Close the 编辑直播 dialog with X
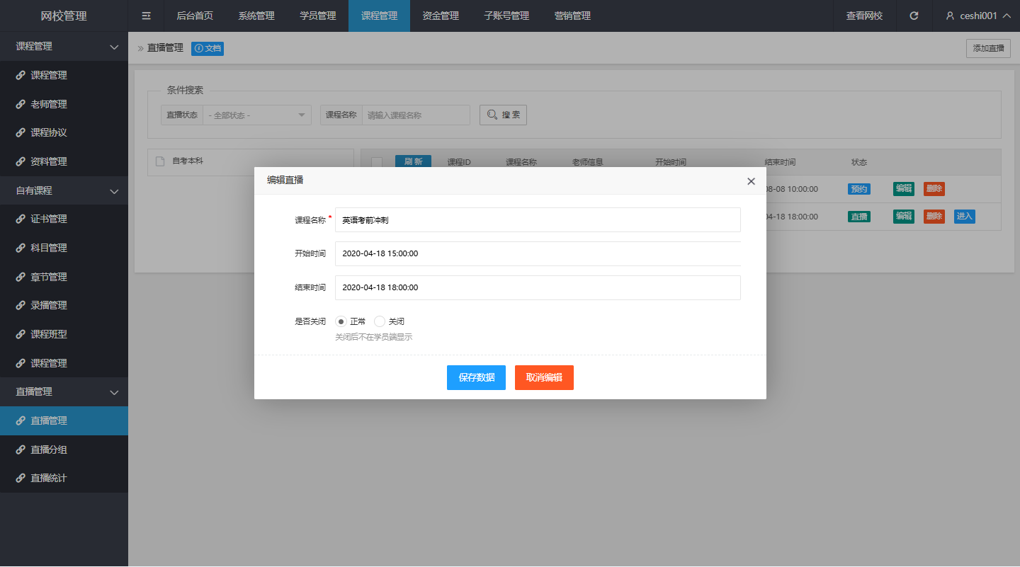Screen dimensions: 1020x567 pos(751,181)
